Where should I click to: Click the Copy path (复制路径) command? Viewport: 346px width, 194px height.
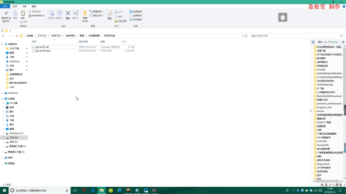pos(35,12)
